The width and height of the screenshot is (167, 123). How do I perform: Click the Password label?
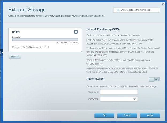(x=93, y=99)
